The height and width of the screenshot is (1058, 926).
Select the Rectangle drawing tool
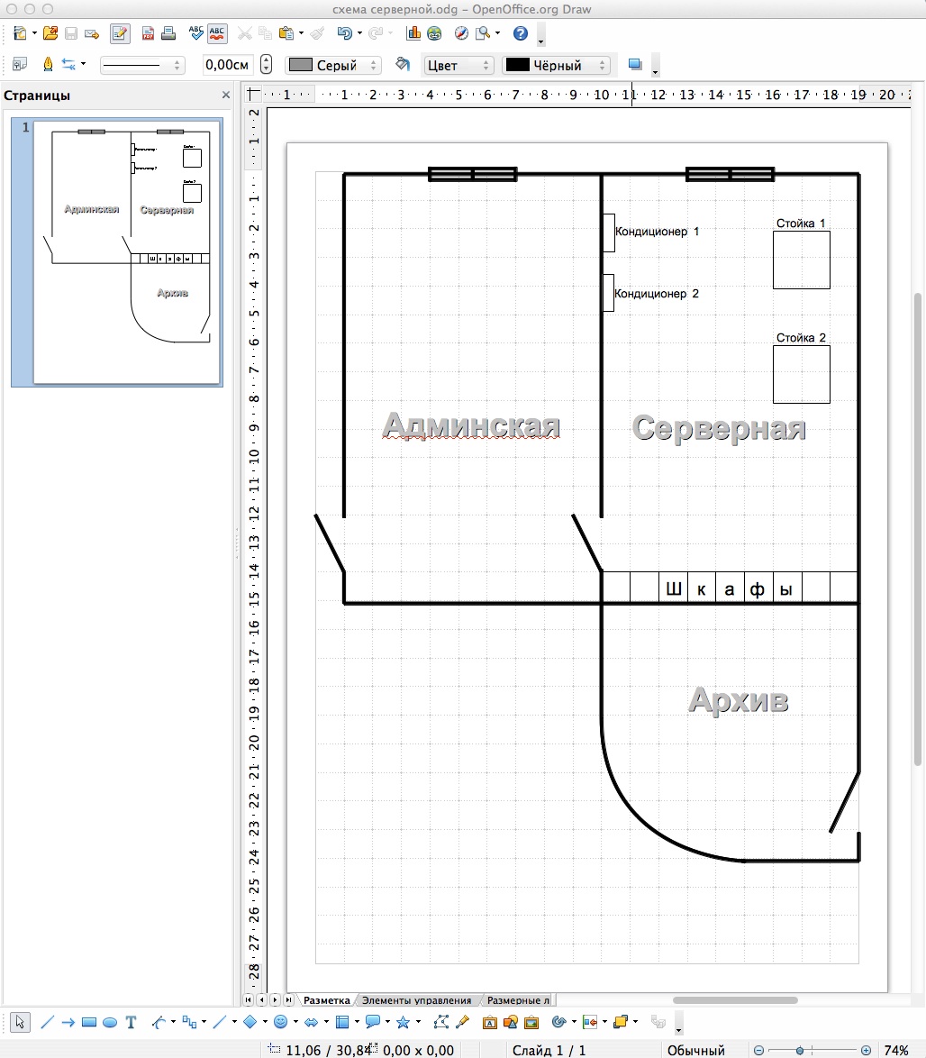pos(88,1022)
